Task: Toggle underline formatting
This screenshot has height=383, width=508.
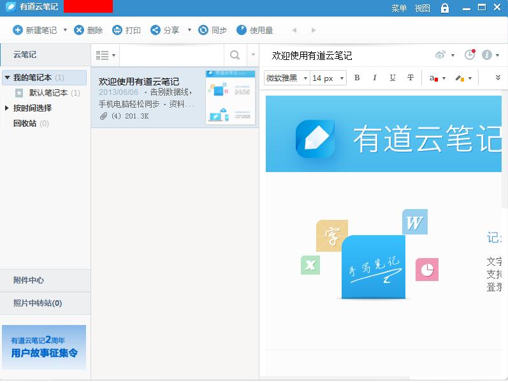Action: [393, 78]
